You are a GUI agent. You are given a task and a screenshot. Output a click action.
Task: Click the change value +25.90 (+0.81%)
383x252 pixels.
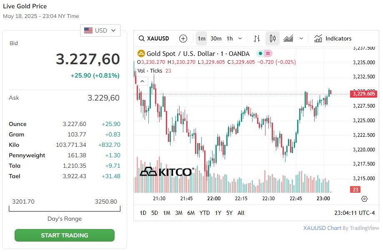95,75
